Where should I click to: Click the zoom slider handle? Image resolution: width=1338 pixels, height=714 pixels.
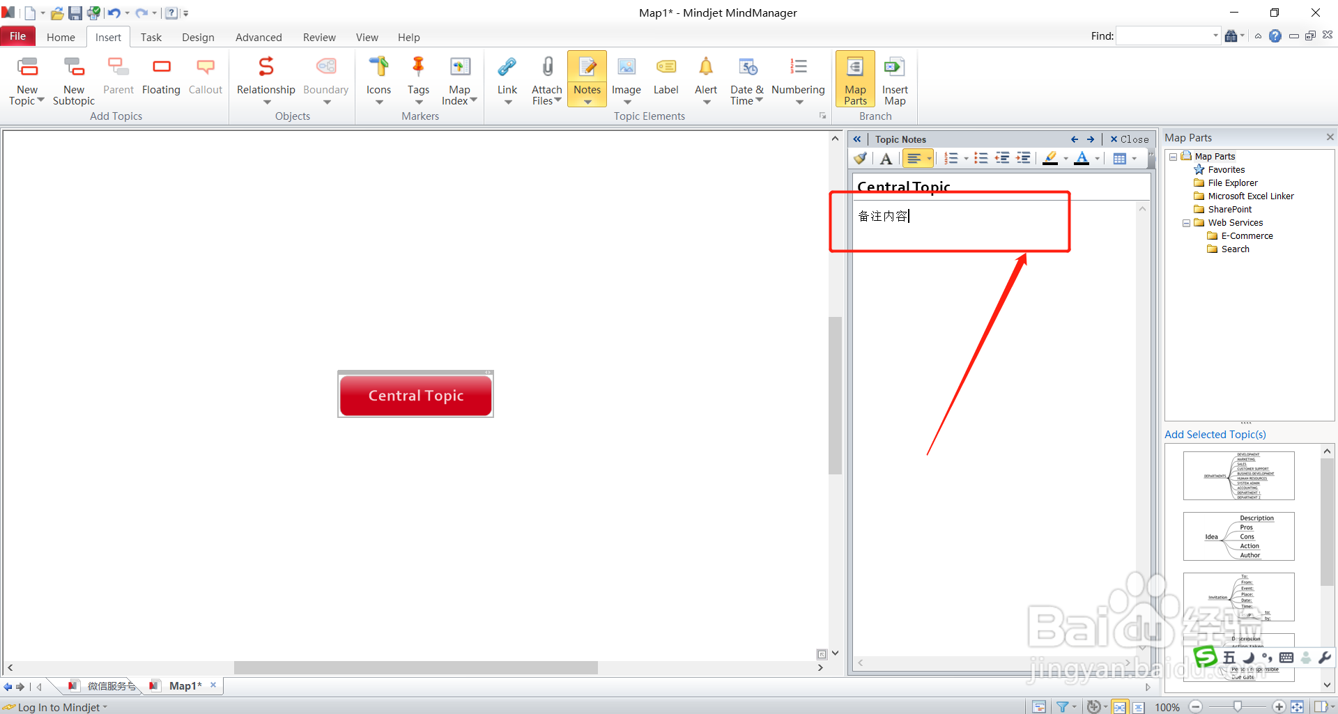[x=1238, y=706]
